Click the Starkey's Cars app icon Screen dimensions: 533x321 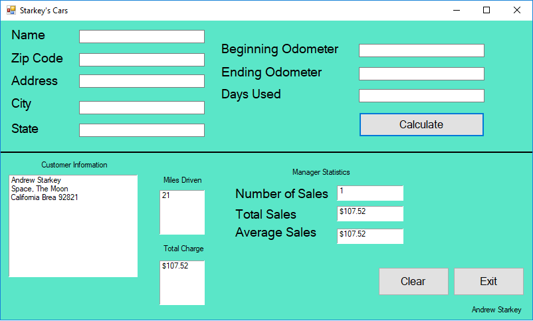11,11
